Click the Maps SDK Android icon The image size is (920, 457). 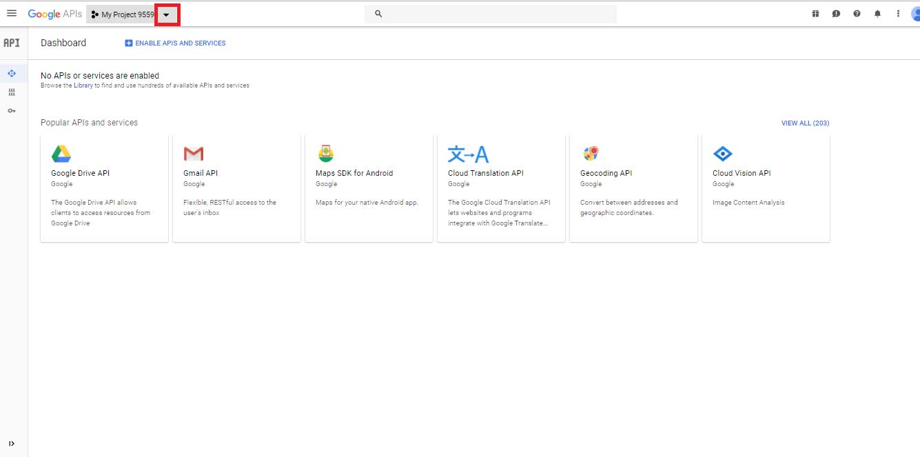[x=326, y=153]
